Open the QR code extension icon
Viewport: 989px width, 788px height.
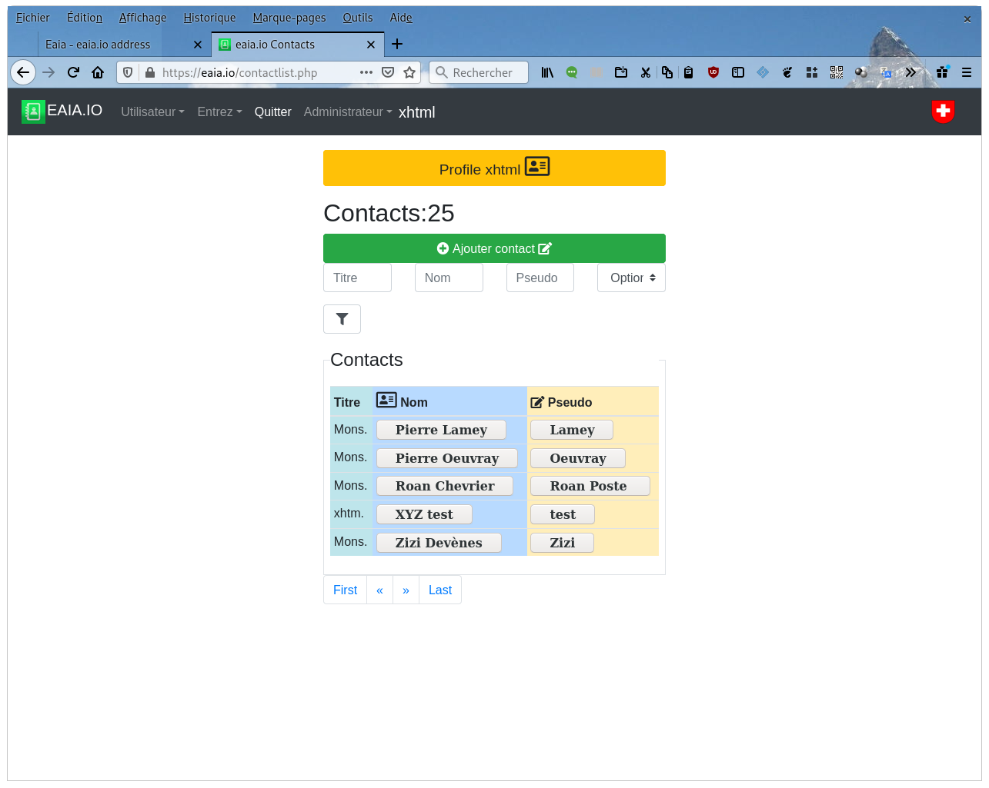coord(837,72)
